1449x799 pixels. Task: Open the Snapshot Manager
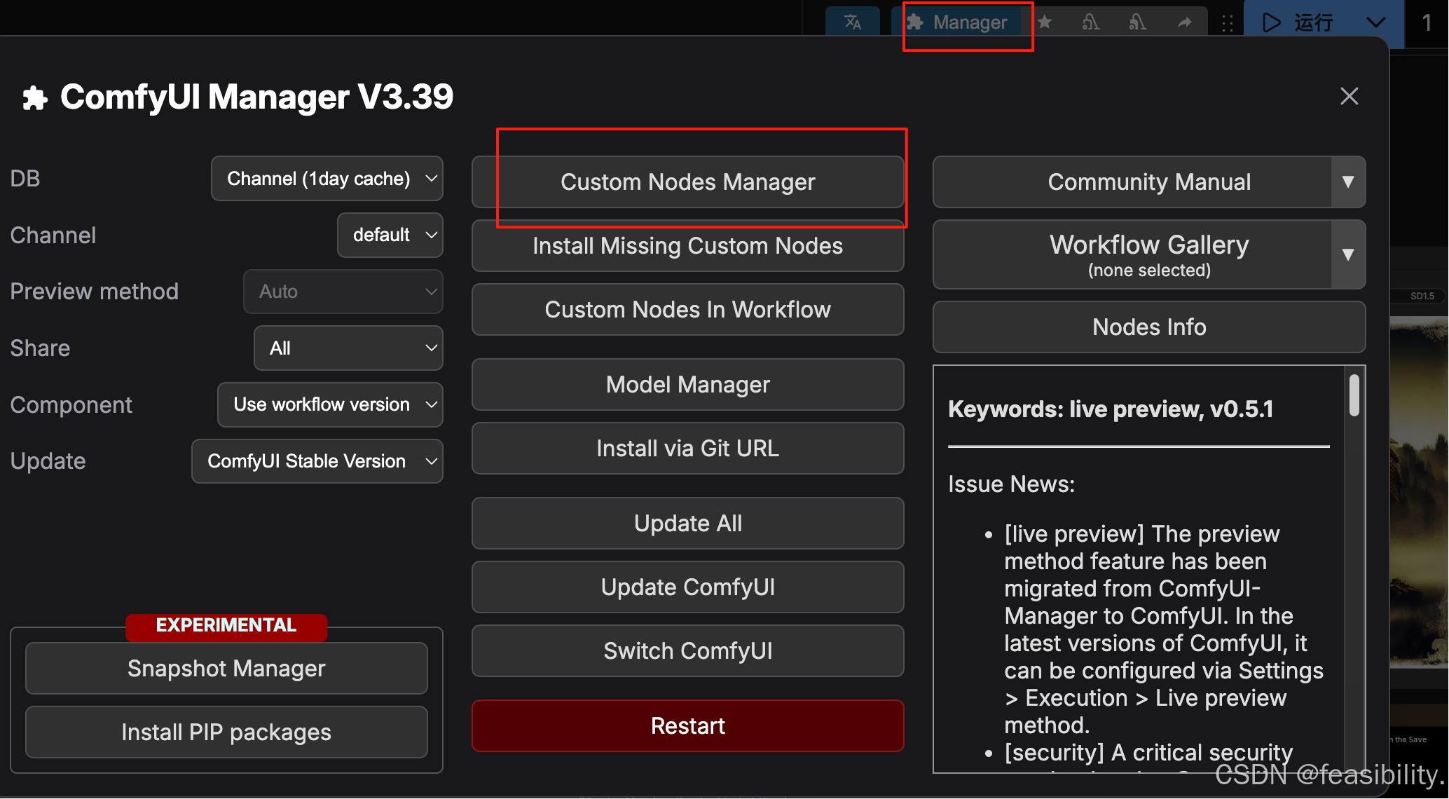point(226,669)
